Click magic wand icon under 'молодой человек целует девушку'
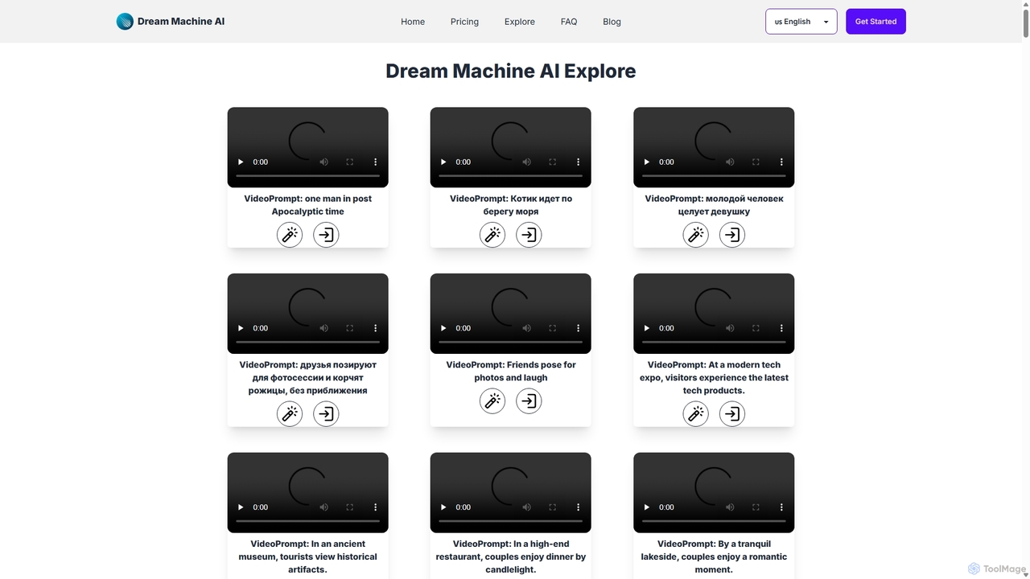Screen dimensions: 1030x579 [x=696, y=235]
